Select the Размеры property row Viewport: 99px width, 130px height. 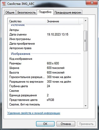coord(46,63)
